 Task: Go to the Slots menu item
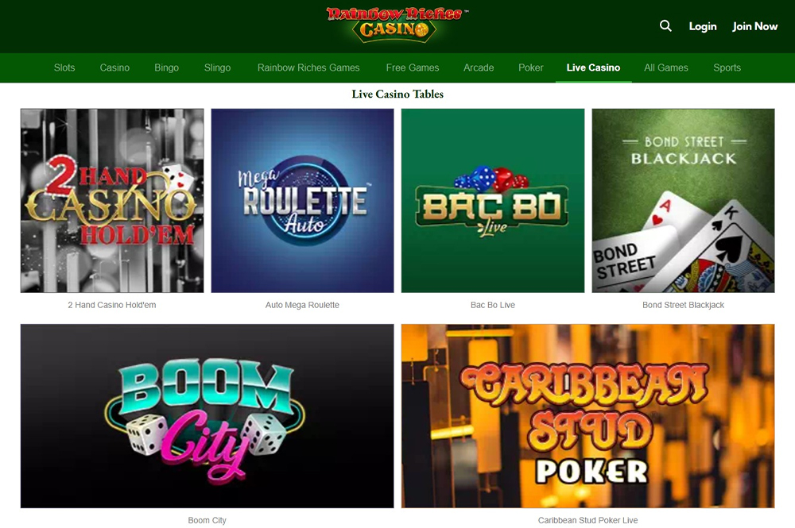coord(64,67)
